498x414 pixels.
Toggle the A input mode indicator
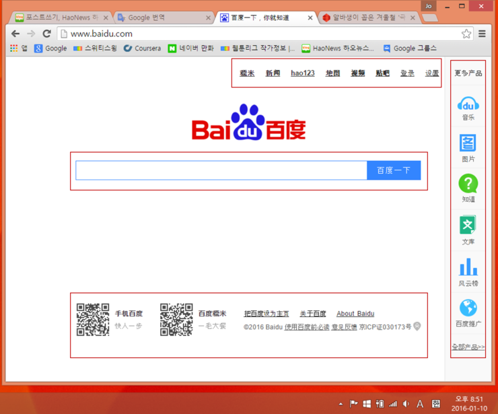[420, 404]
